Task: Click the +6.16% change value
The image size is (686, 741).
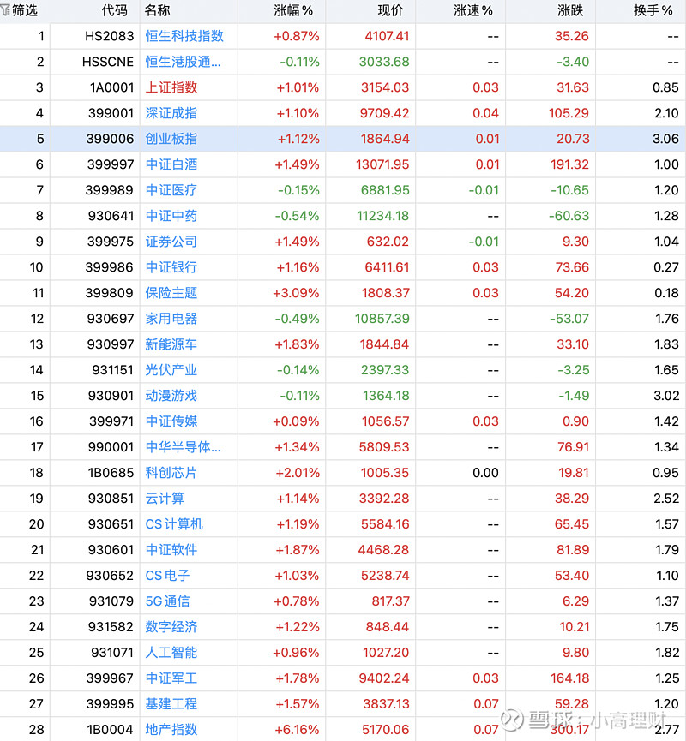Action: [x=296, y=729]
